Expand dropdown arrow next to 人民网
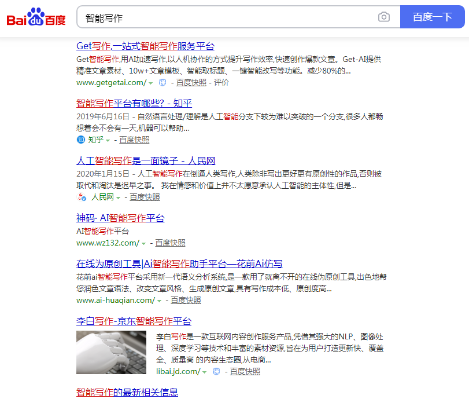Screen dimensions: 469x399 [x=118, y=197]
